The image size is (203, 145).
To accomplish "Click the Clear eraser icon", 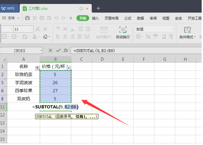I will [x=45, y=37].
